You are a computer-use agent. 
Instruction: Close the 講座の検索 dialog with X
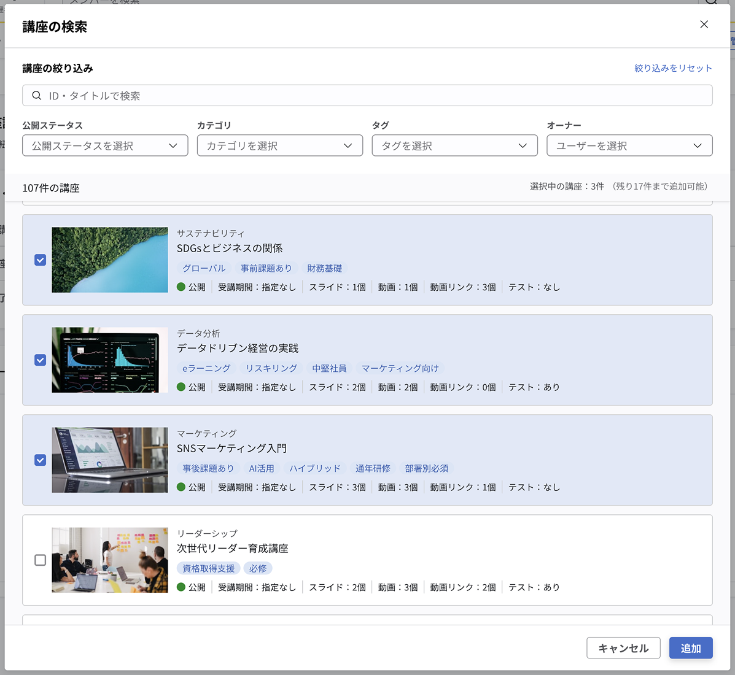(x=704, y=25)
